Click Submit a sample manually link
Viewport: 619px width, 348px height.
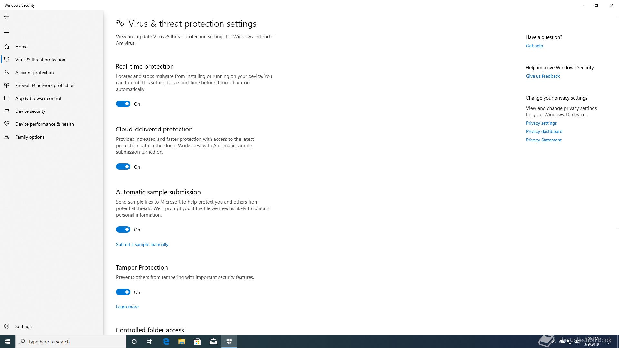142,244
